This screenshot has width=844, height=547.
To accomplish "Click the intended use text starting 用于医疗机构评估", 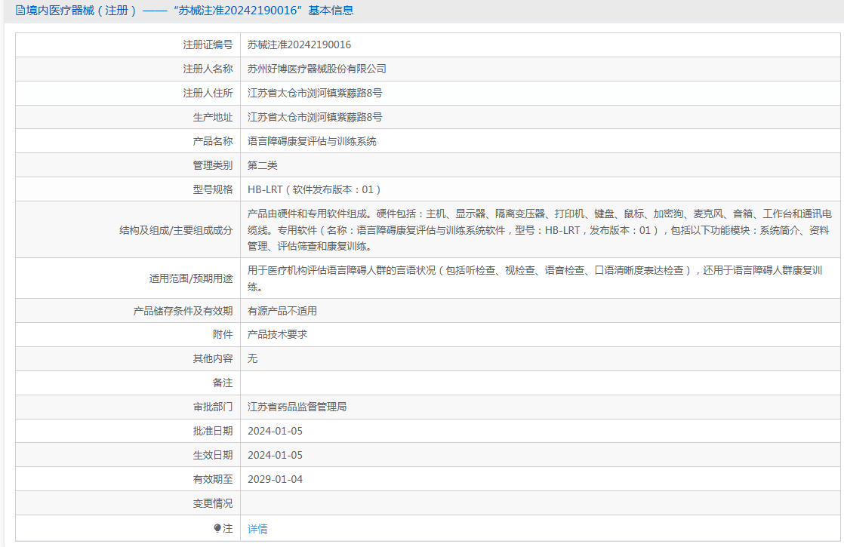I will pyautogui.click(x=535, y=278).
